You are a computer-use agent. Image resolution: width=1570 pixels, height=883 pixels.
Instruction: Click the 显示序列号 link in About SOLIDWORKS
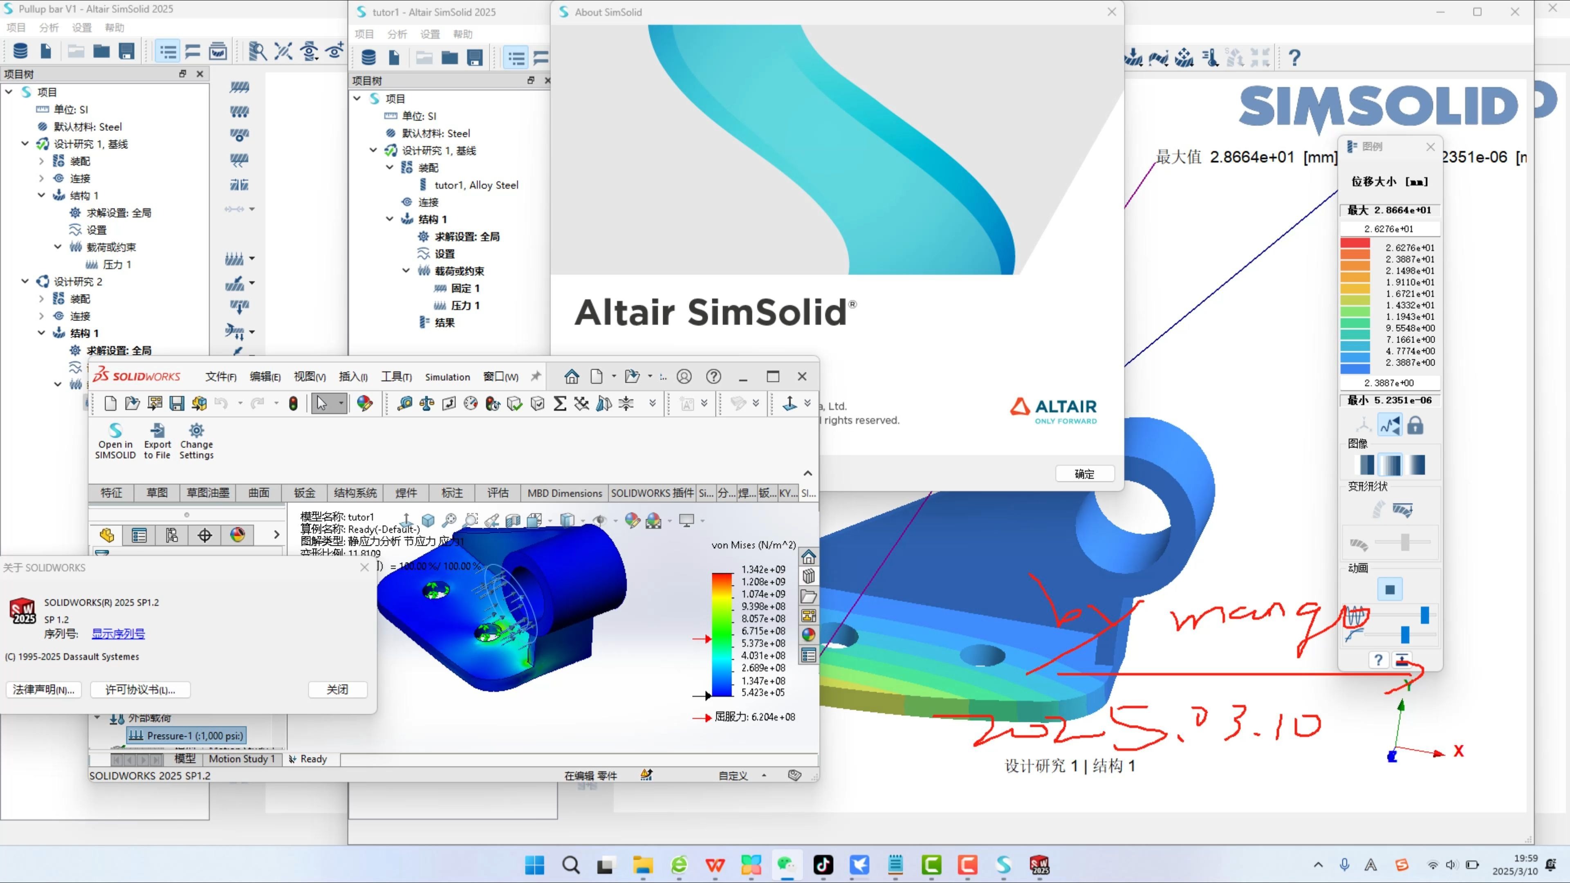(x=118, y=634)
